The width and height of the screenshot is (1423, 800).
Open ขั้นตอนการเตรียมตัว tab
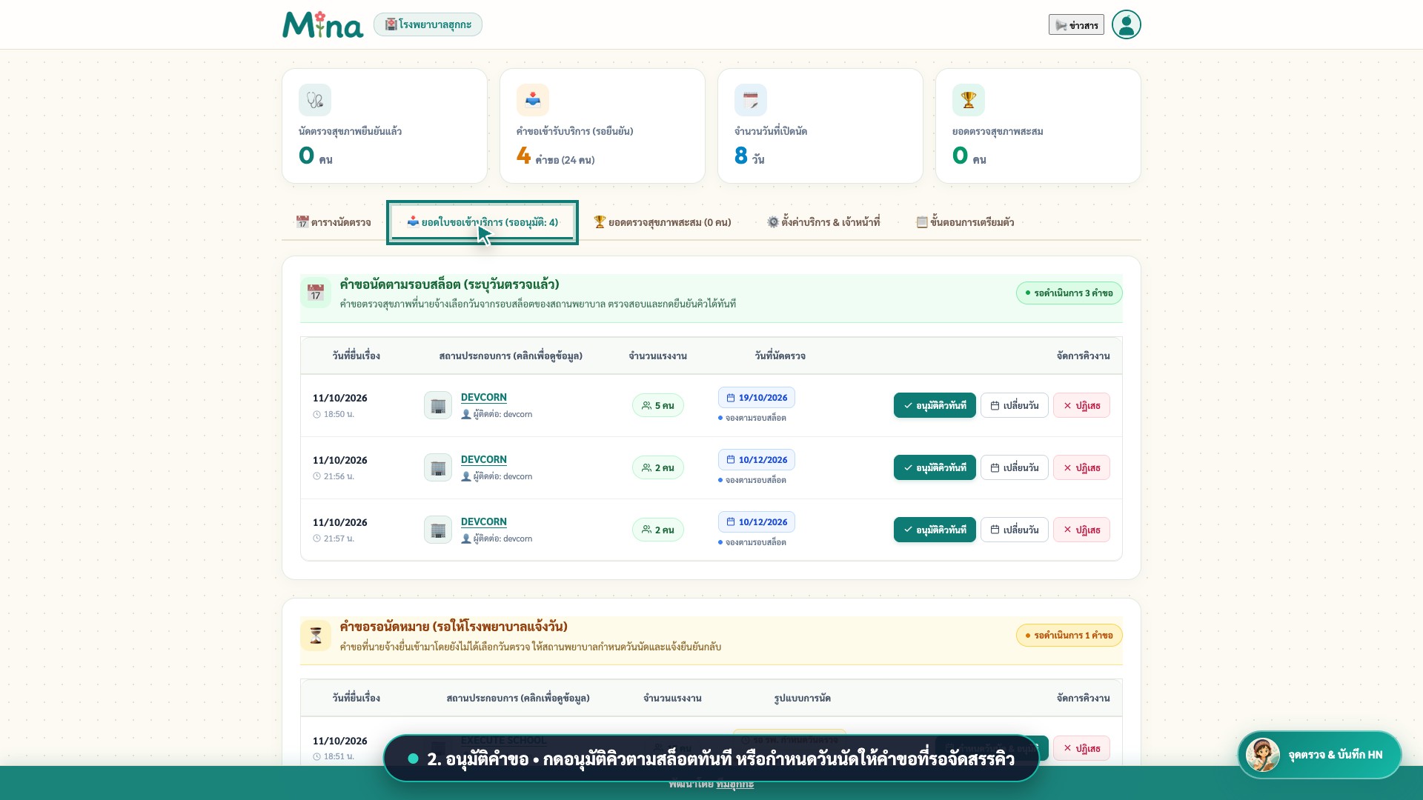[x=965, y=222]
